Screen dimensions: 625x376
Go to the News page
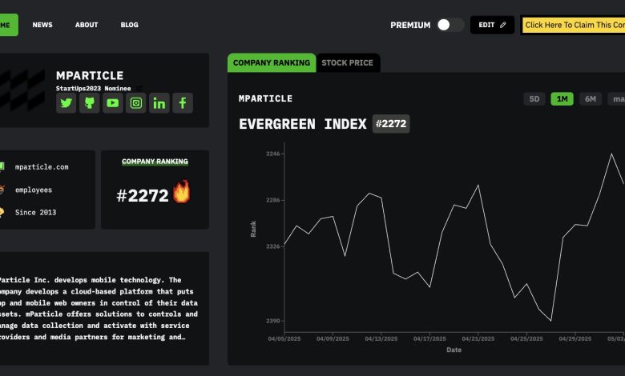(42, 25)
